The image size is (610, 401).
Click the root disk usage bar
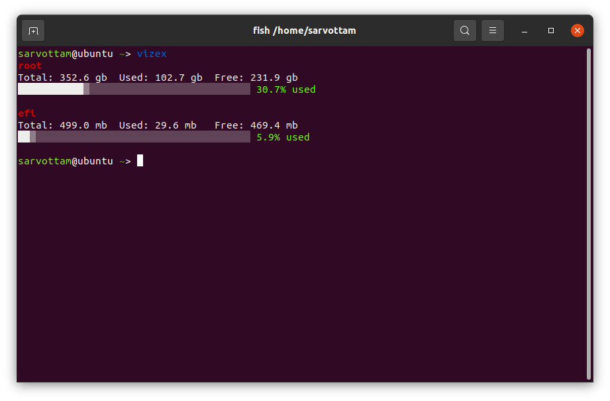pos(134,89)
